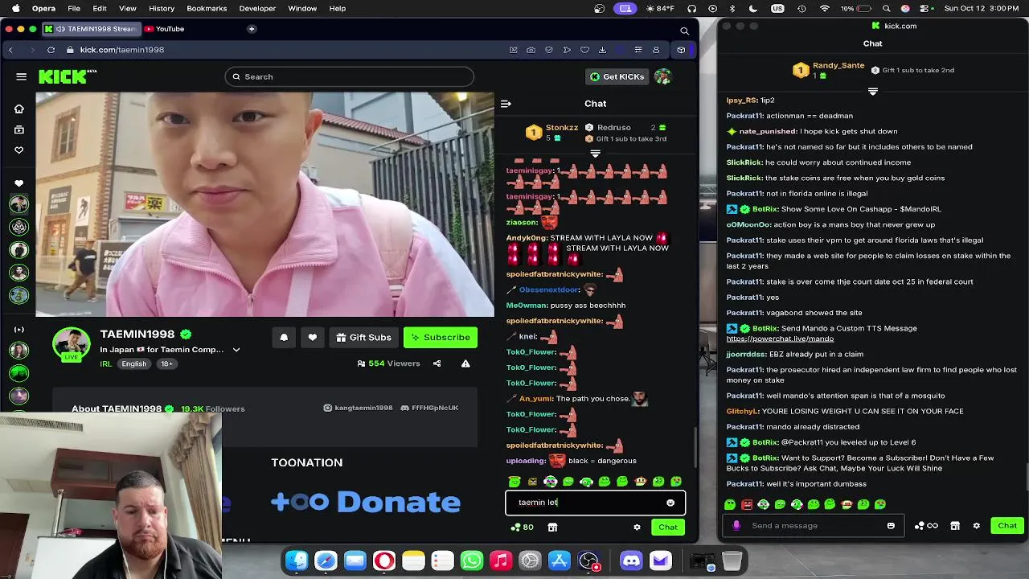Switch to the YouTube tab
Screen dimensions: 1029x579
click(165, 29)
